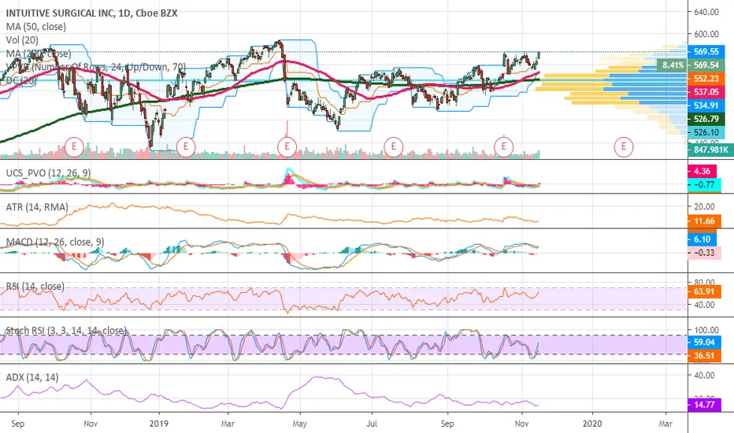This screenshot has width=734, height=433.
Task: Click the 14.77 ADX value label
Action: click(704, 405)
